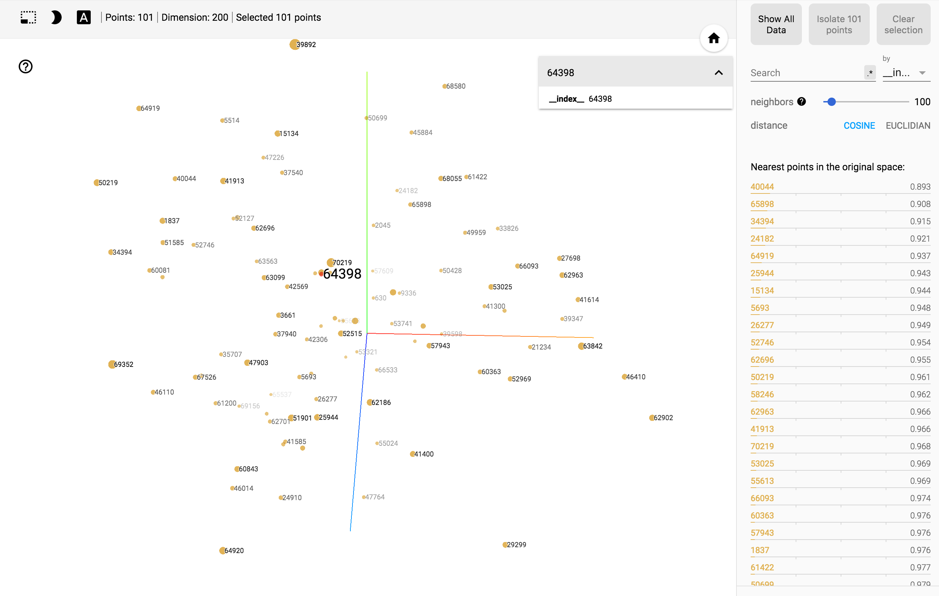939x596 pixels.
Task: Click point 64920 in the scatter plot
Action: tap(222, 550)
